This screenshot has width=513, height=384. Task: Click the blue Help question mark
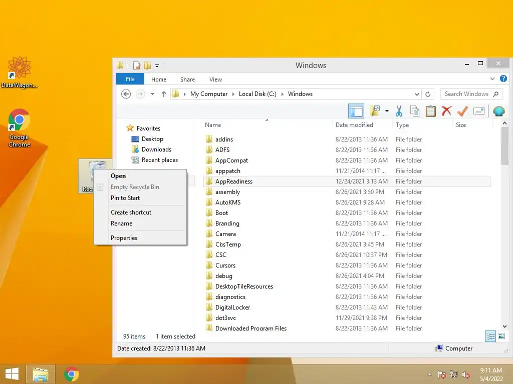click(503, 78)
